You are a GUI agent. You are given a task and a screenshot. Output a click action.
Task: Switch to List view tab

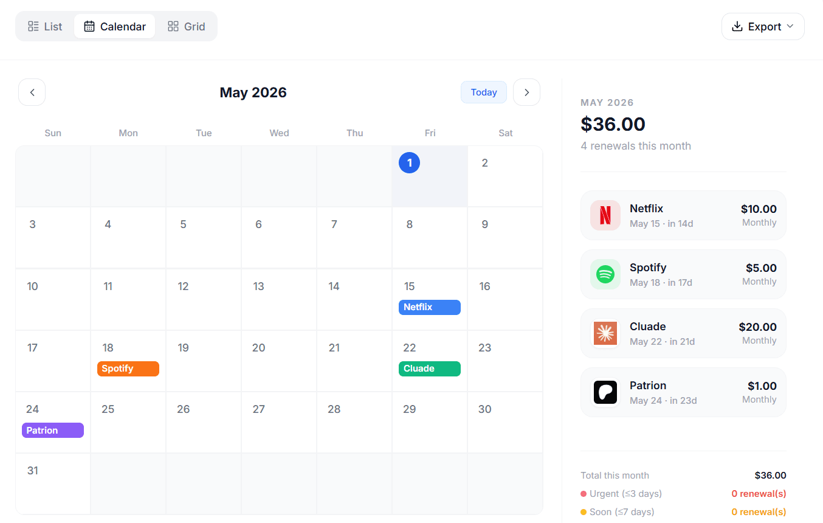[45, 26]
